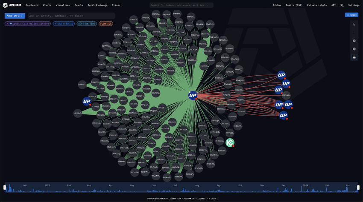This screenshot has height=202, width=363.
Task: Open the Arkham link in top right
Action: pos(277,5)
